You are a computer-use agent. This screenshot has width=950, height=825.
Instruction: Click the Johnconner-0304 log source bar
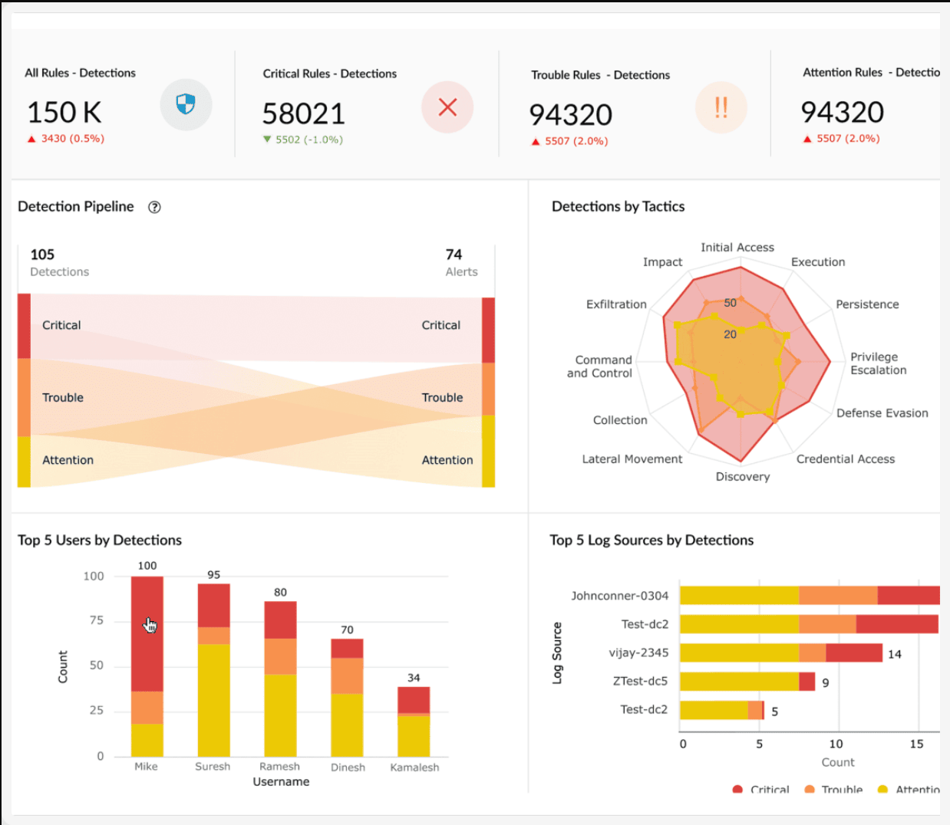[810, 595]
